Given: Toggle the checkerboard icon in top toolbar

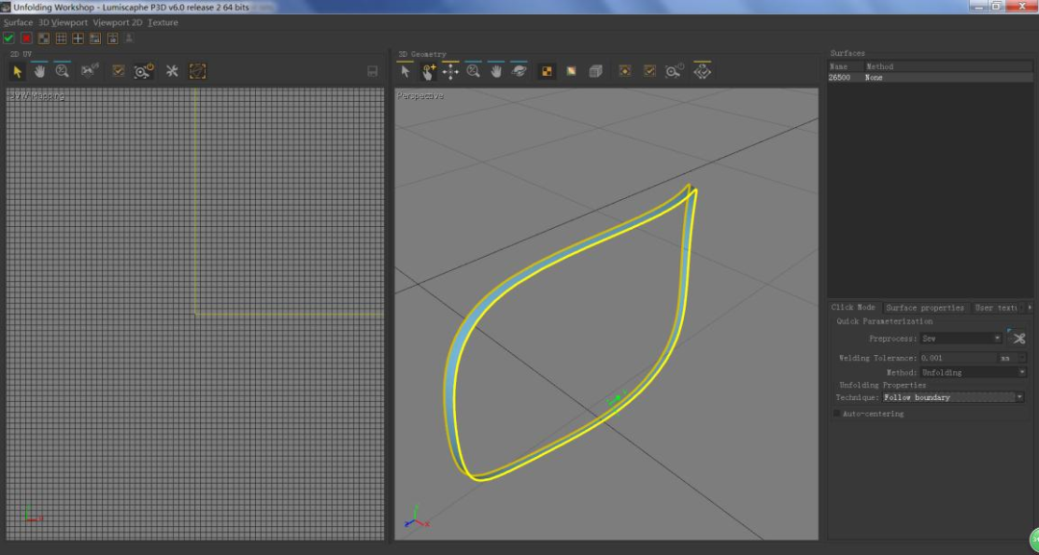Looking at the screenshot, I should pyautogui.click(x=43, y=38).
